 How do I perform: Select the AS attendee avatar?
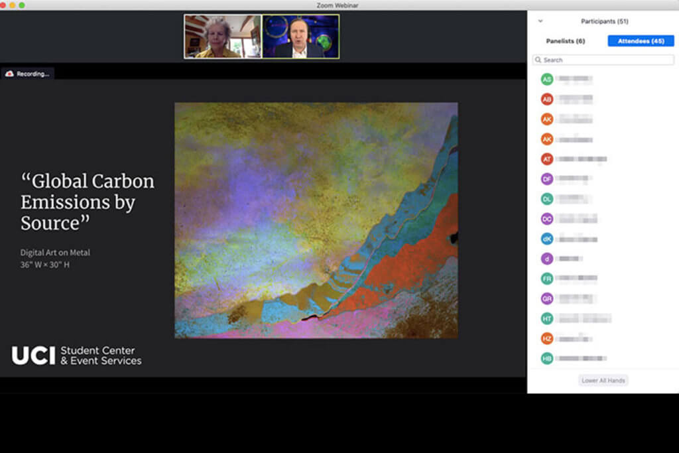pyautogui.click(x=546, y=79)
